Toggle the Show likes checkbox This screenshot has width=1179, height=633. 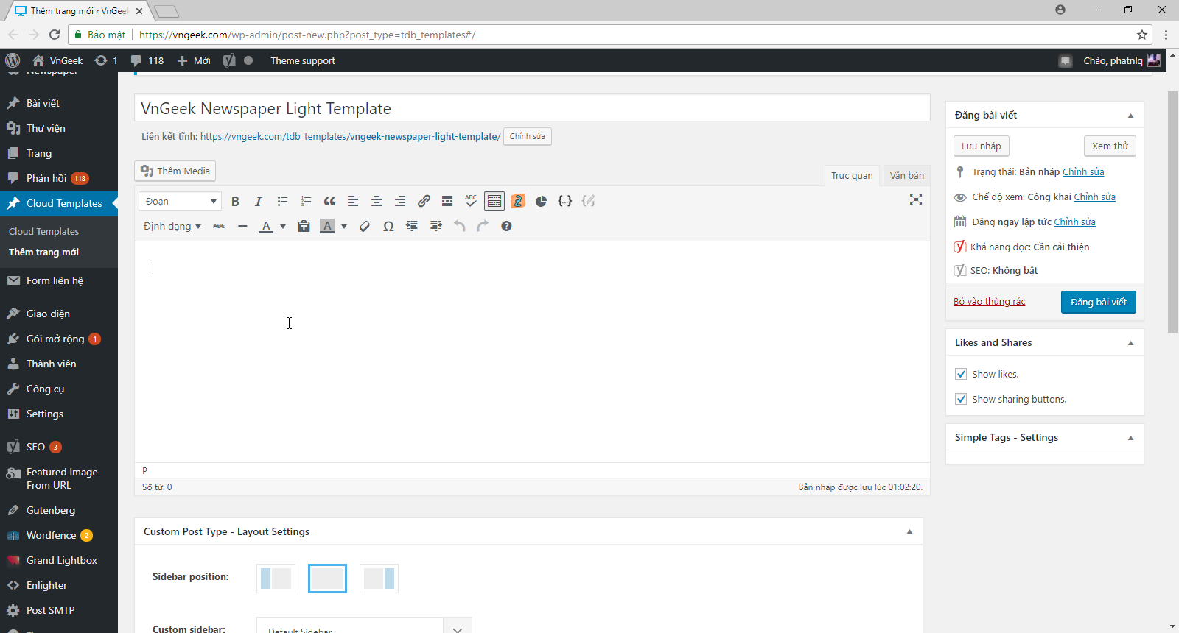point(961,374)
